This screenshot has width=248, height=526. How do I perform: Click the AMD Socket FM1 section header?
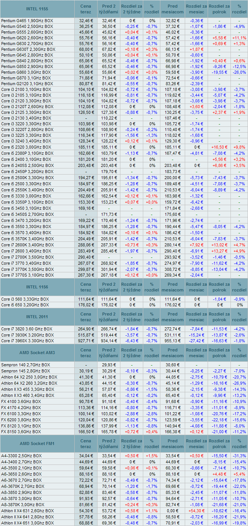point(37,443)
